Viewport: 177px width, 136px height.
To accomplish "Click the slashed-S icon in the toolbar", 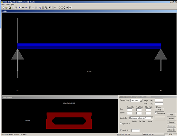I will click(x=30, y=8).
